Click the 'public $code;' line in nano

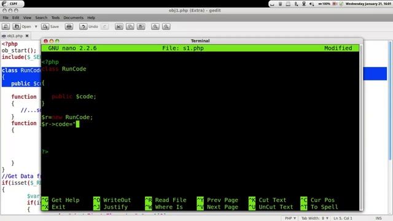(74, 96)
